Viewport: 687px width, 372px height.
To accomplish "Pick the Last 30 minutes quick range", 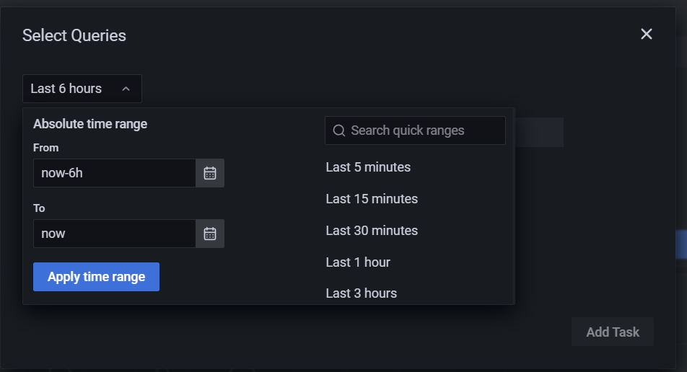I will point(372,231).
